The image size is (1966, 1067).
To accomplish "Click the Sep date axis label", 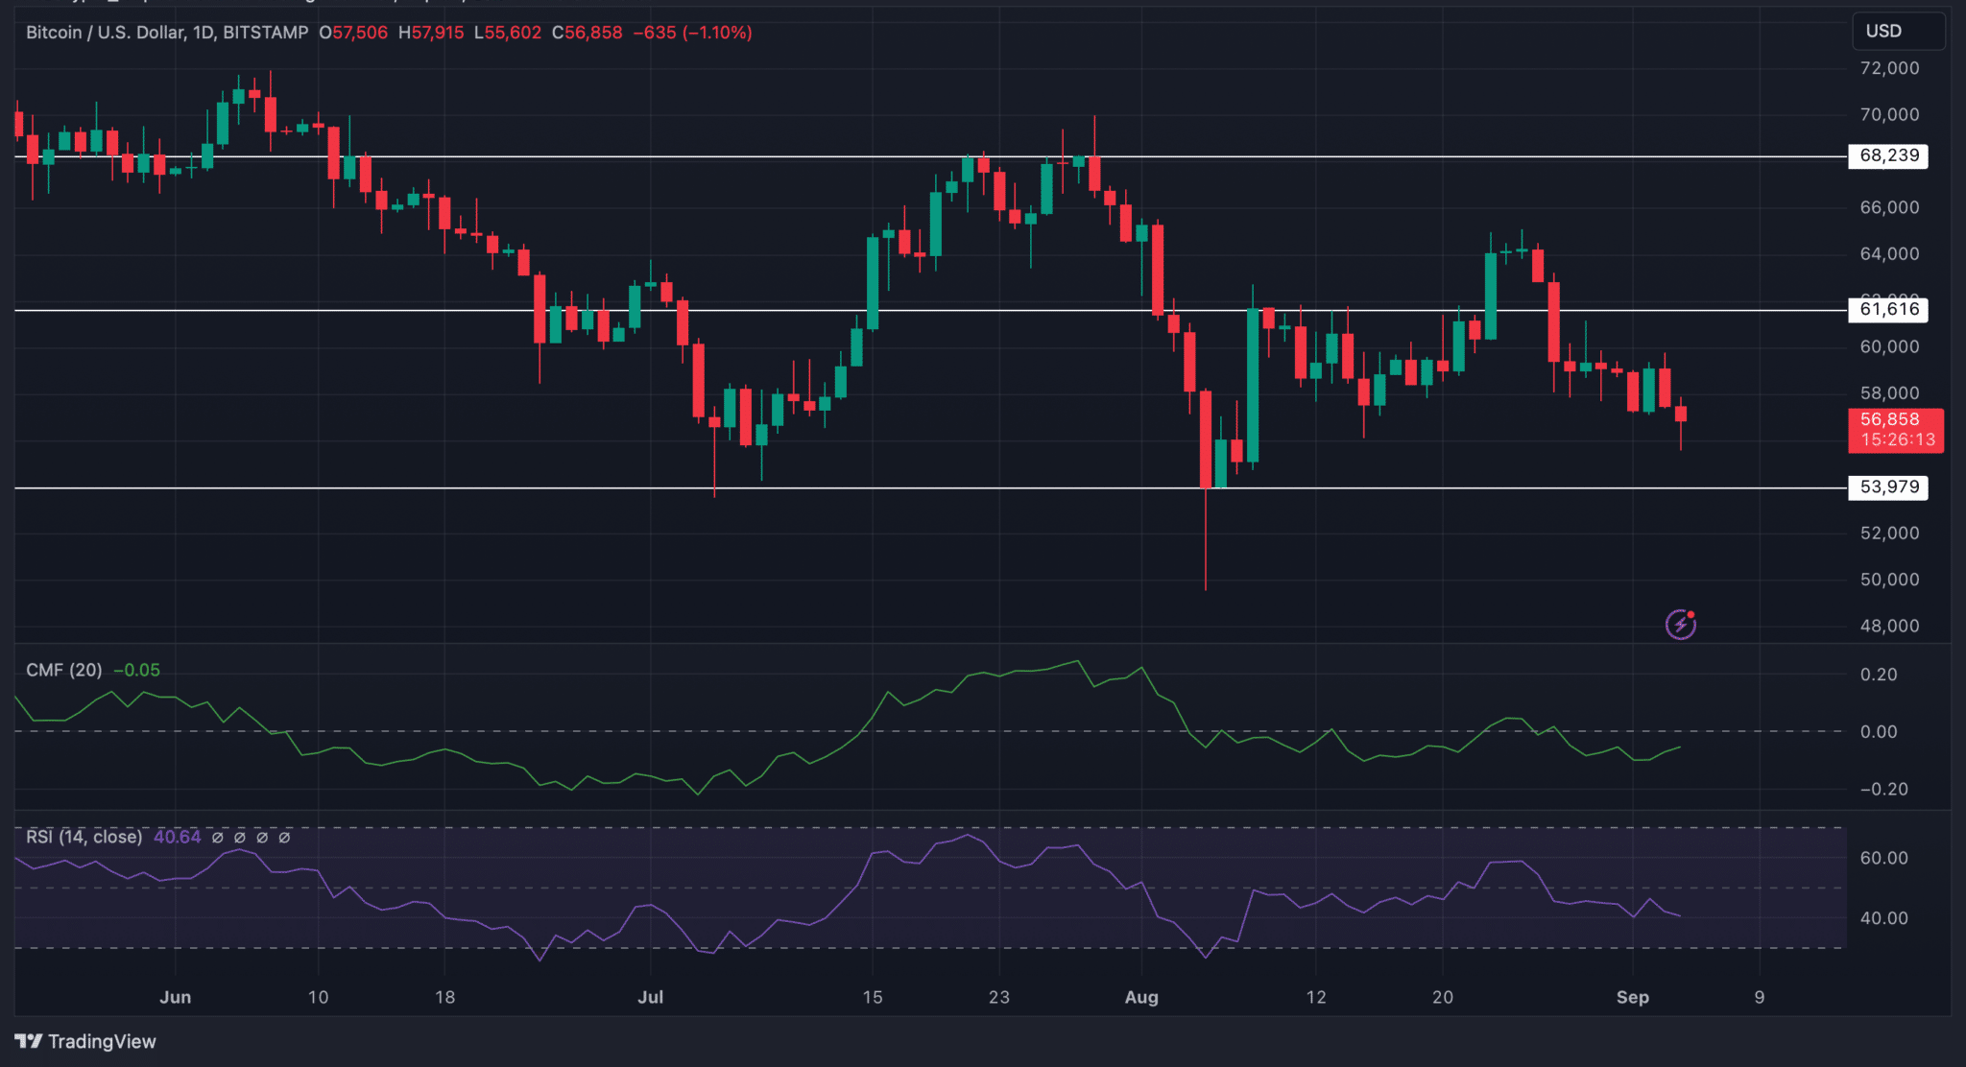I will click(1632, 997).
